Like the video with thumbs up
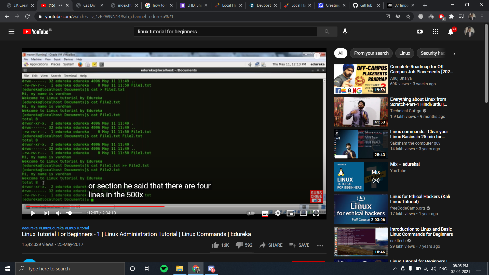This screenshot has width=489, height=275. (215, 245)
